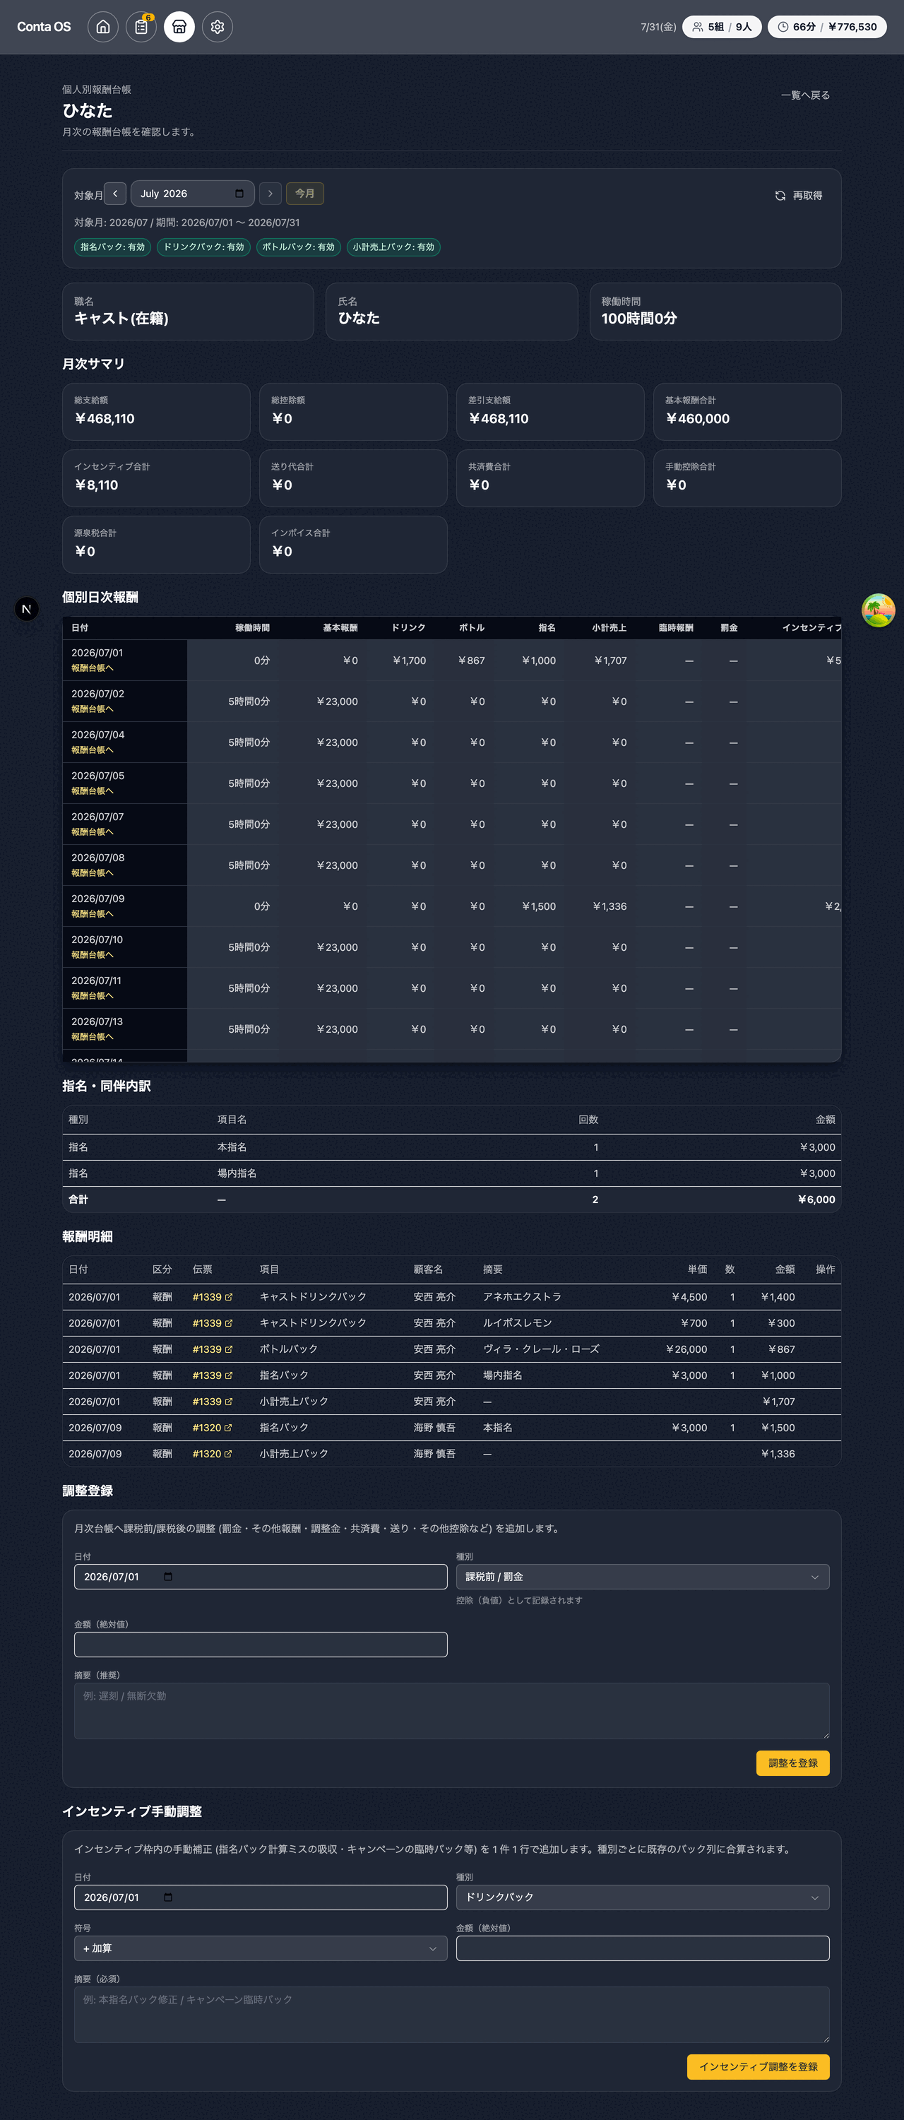The height and width of the screenshot is (2120, 904).
Task: Open 報酬台帳へ link for 2026/07/10
Action: (x=92, y=954)
